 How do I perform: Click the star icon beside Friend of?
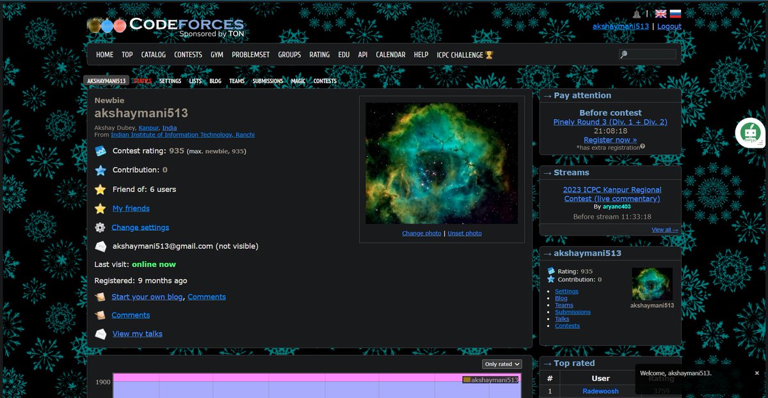(100, 189)
